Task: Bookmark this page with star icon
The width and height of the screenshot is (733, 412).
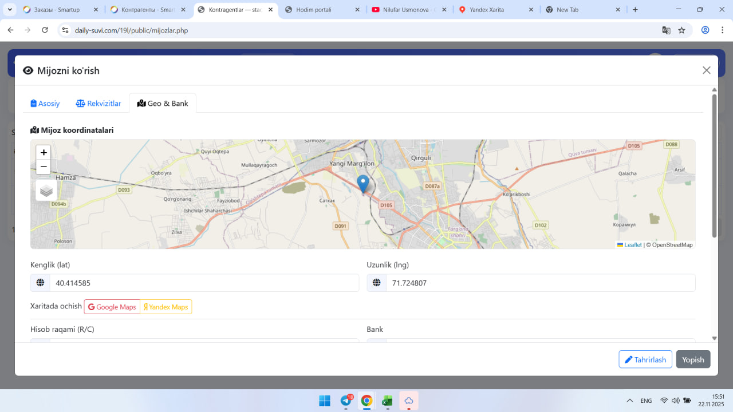Action: (681, 30)
